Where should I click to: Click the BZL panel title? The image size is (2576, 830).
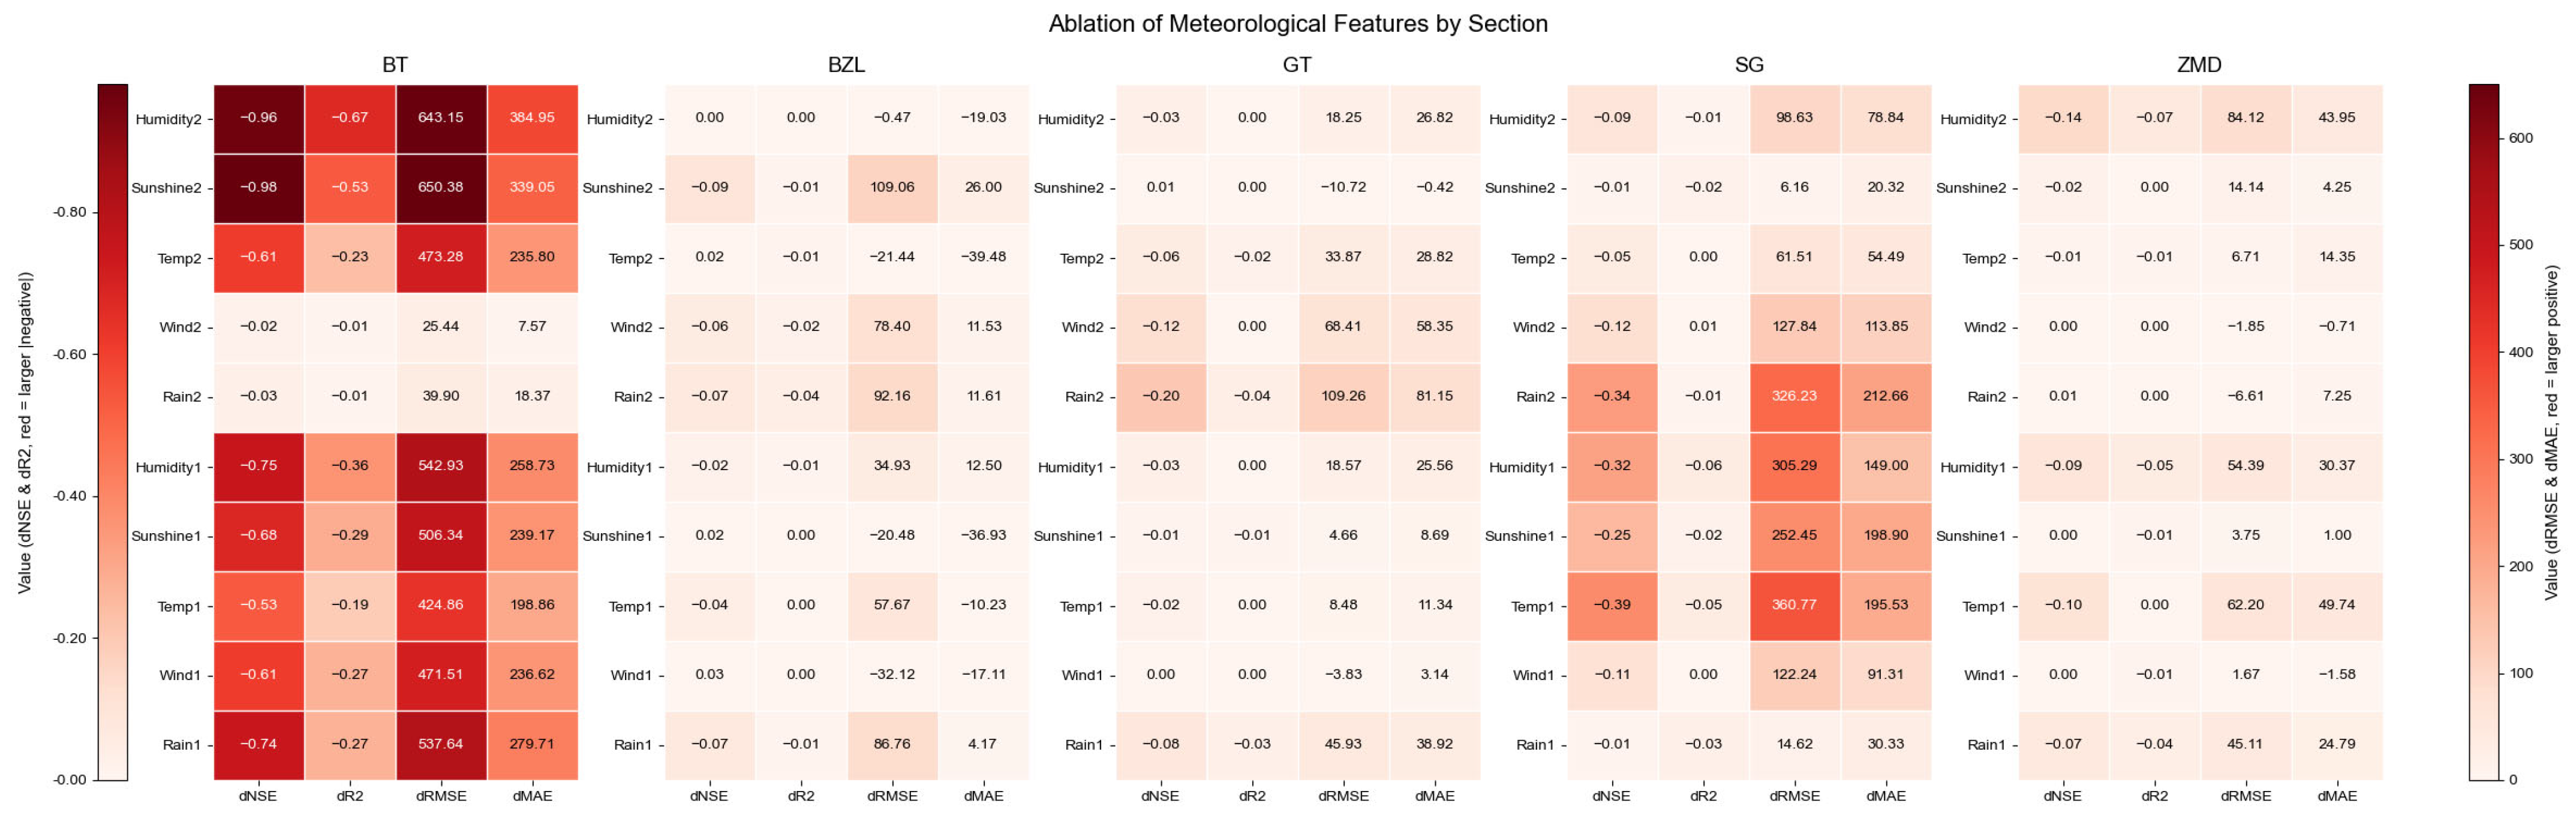click(846, 65)
